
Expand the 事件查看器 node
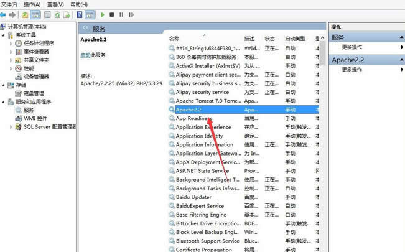click(x=11, y=52)
